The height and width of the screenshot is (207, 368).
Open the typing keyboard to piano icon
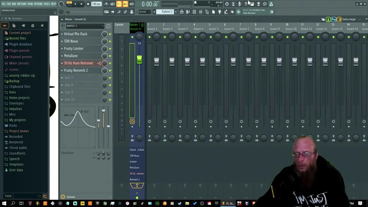tap(106, 12)
